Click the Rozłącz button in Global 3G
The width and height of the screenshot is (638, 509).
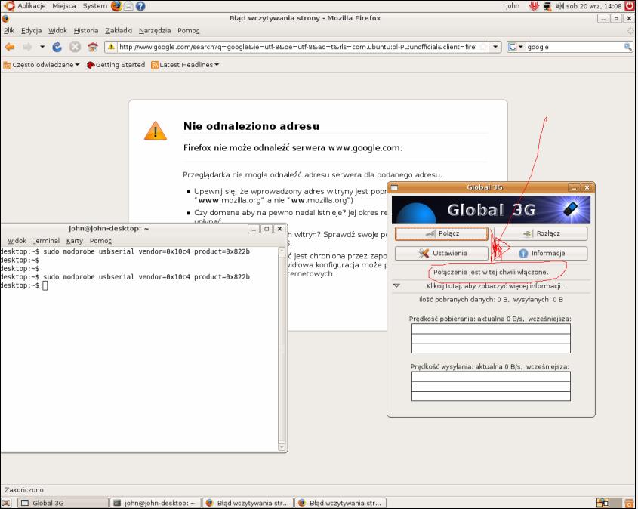point(541,233)
